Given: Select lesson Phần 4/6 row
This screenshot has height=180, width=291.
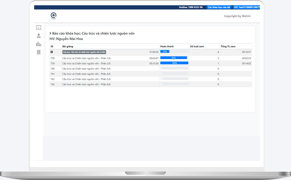Looking at the screenshot, I should tap(86, 74).
